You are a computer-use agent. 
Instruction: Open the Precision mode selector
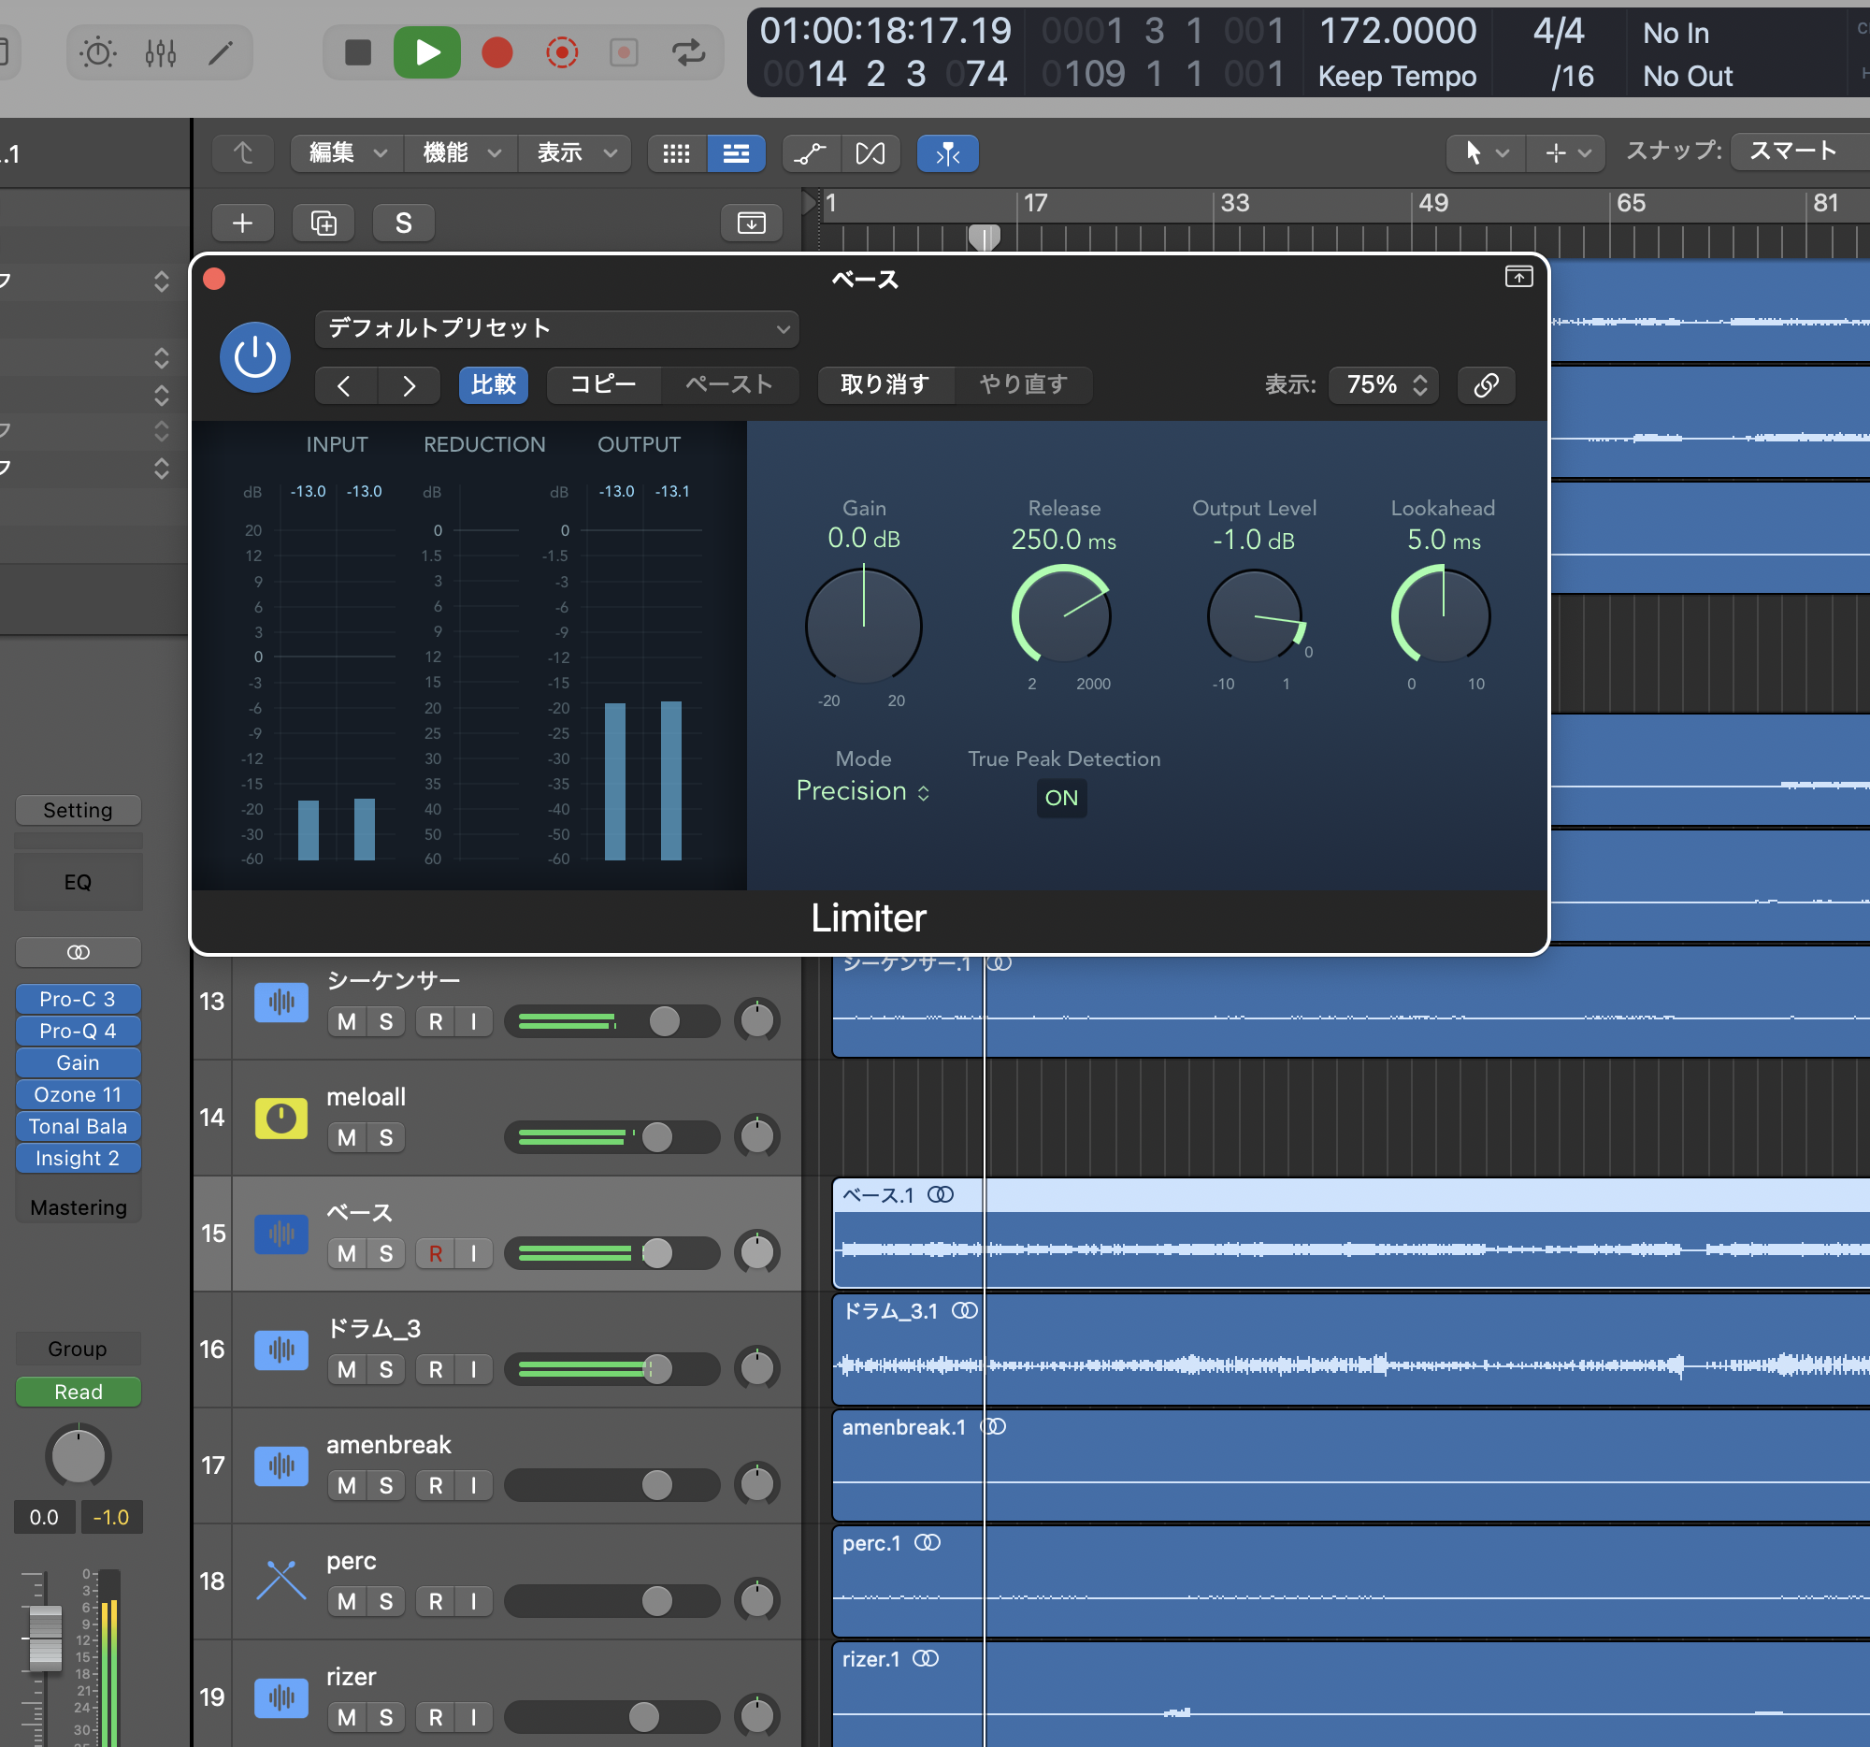(x=863, y=791)
